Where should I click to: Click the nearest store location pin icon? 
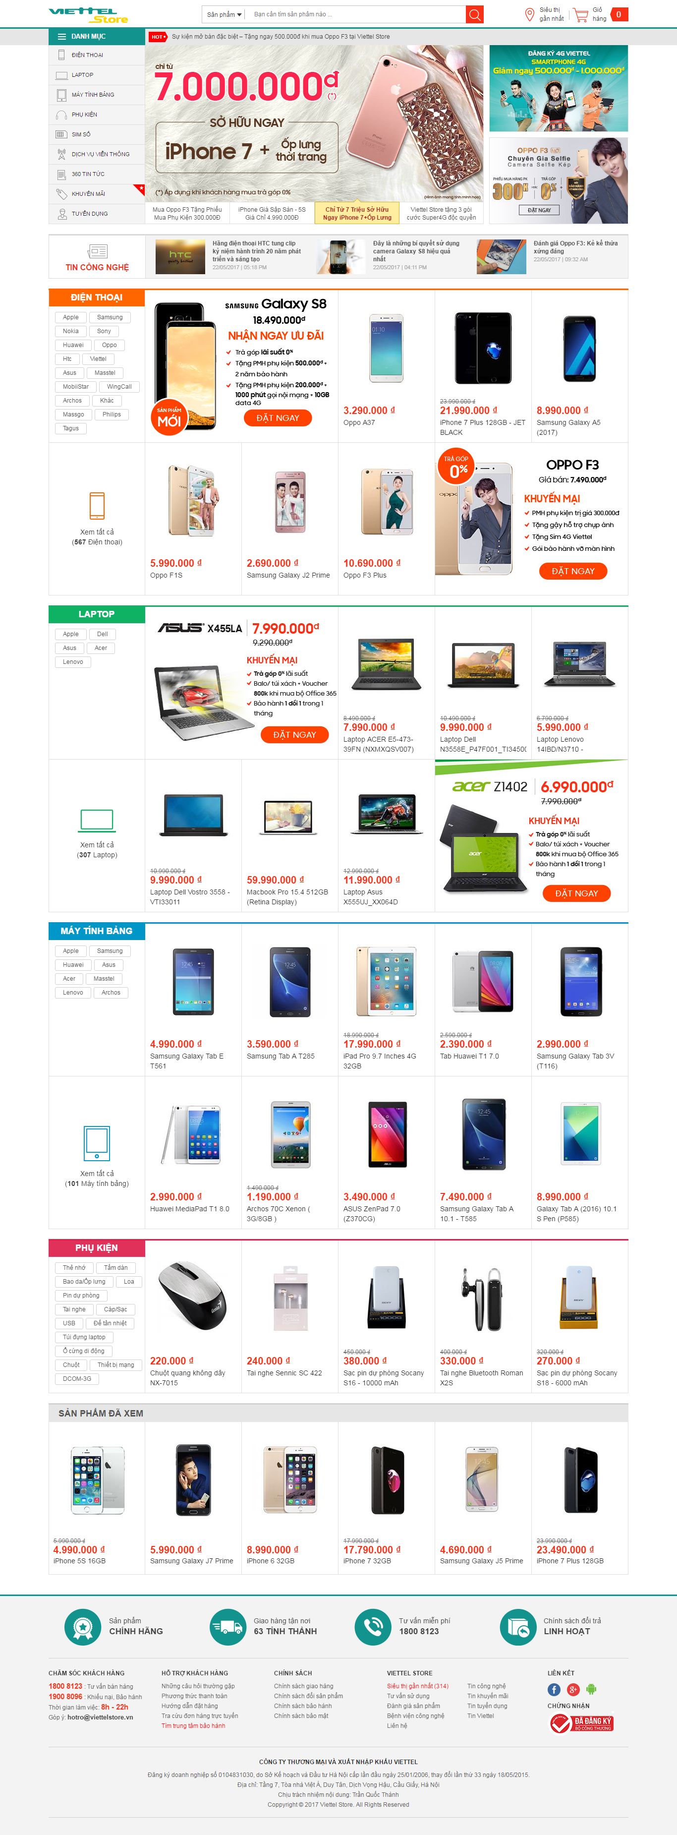click(x=529, y=14)
